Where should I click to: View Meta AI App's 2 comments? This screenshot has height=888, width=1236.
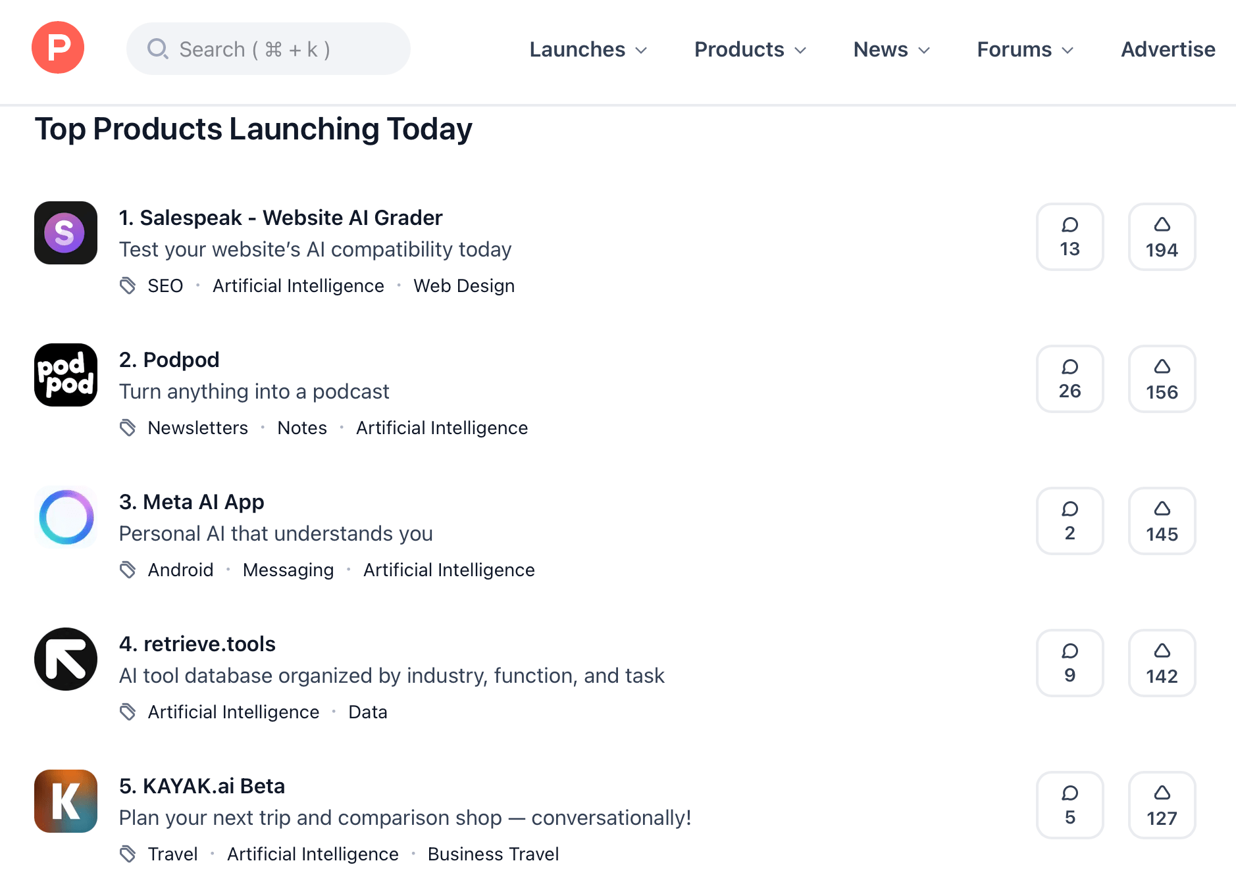click(x=1070, y=521)
